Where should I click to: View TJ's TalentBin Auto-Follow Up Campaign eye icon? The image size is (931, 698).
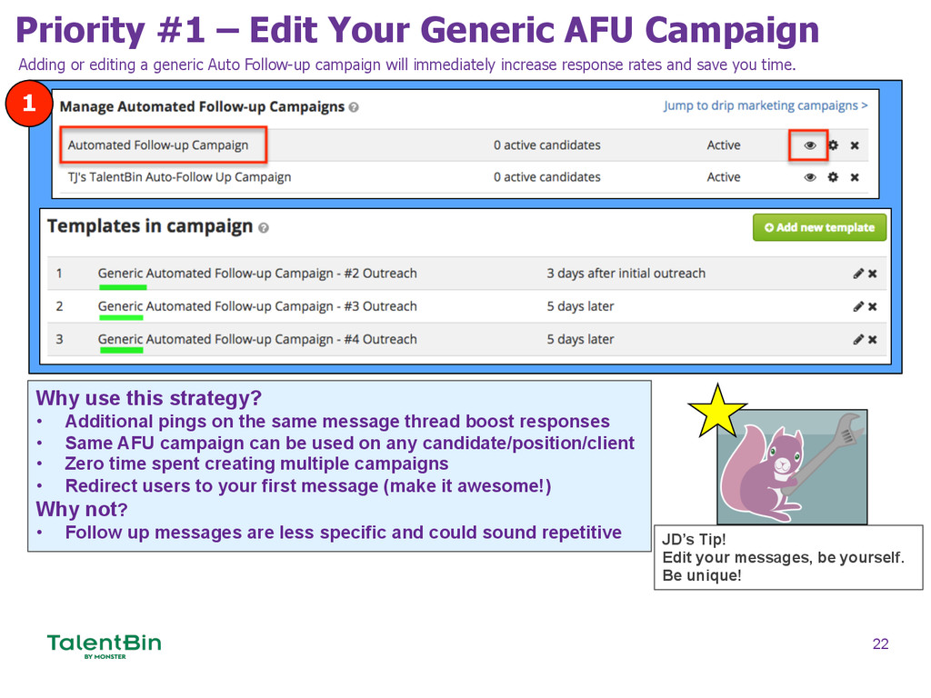(x=809, y=177)
